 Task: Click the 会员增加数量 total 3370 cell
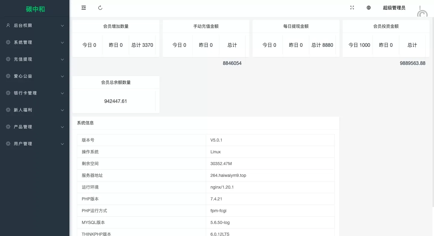142,45
